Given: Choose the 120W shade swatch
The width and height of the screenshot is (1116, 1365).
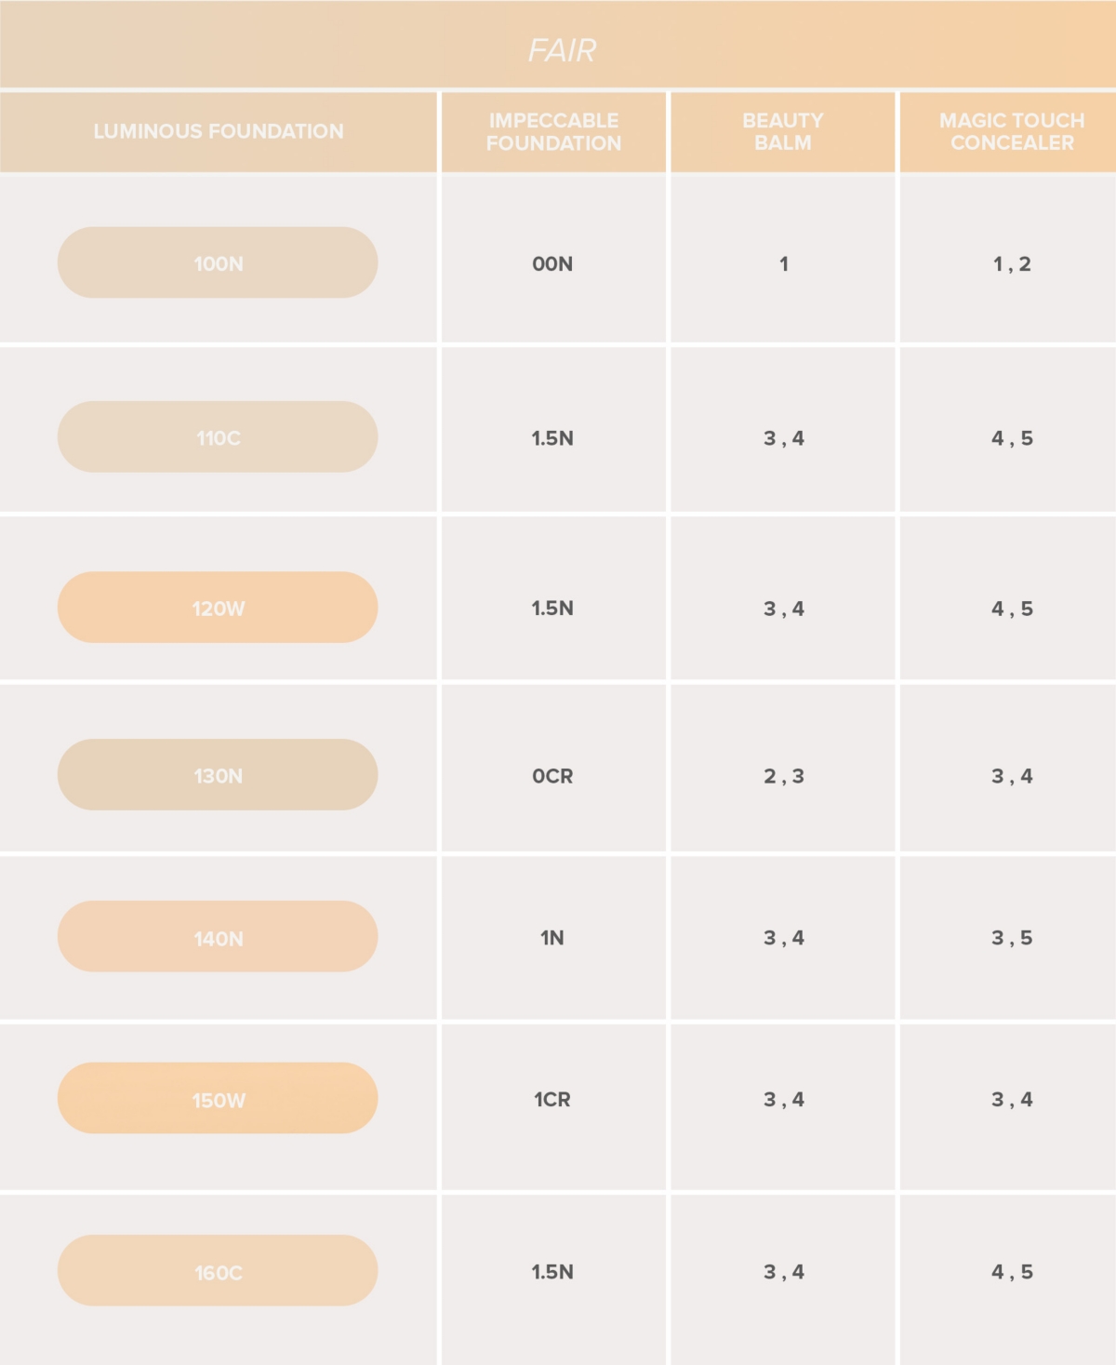Looking at the screenshot, I should pos(218,608).
